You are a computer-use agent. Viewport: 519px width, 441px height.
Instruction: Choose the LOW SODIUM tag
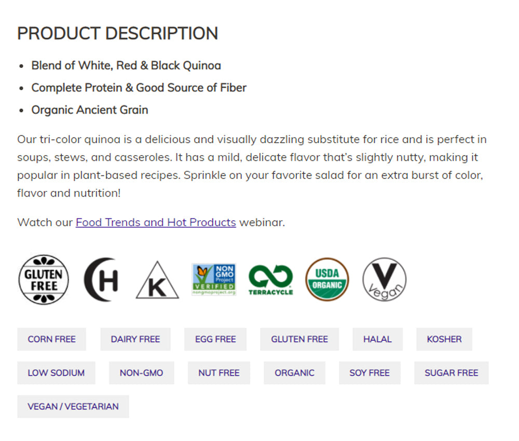coord(56,373)
